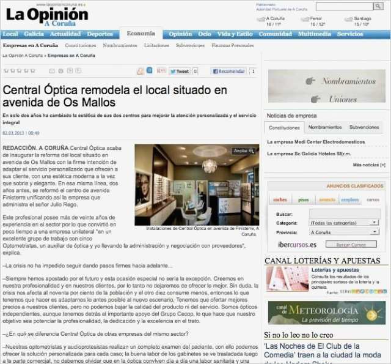Click the Uniones pointing hand banner
Image resolution: width=391 pixels, height=364 pixels.
point(334,99)
